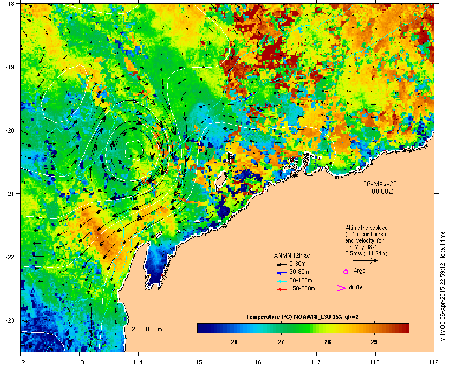
Task: Click the '150-300m' depth label
Action: [x=302, y=288]
